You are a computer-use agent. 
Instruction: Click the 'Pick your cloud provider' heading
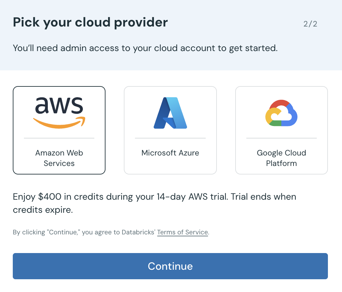[90, 22]
